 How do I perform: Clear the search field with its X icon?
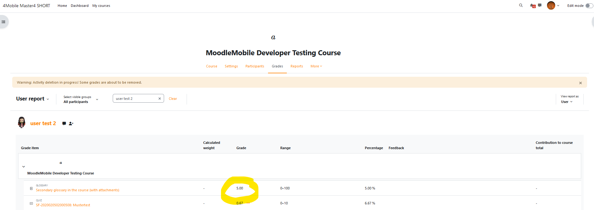160,99
